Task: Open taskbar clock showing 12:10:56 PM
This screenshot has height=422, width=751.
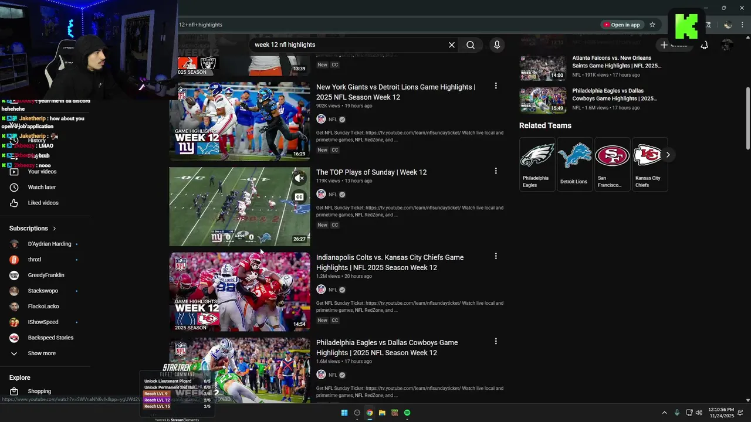Action: click(x=721, y=413)
